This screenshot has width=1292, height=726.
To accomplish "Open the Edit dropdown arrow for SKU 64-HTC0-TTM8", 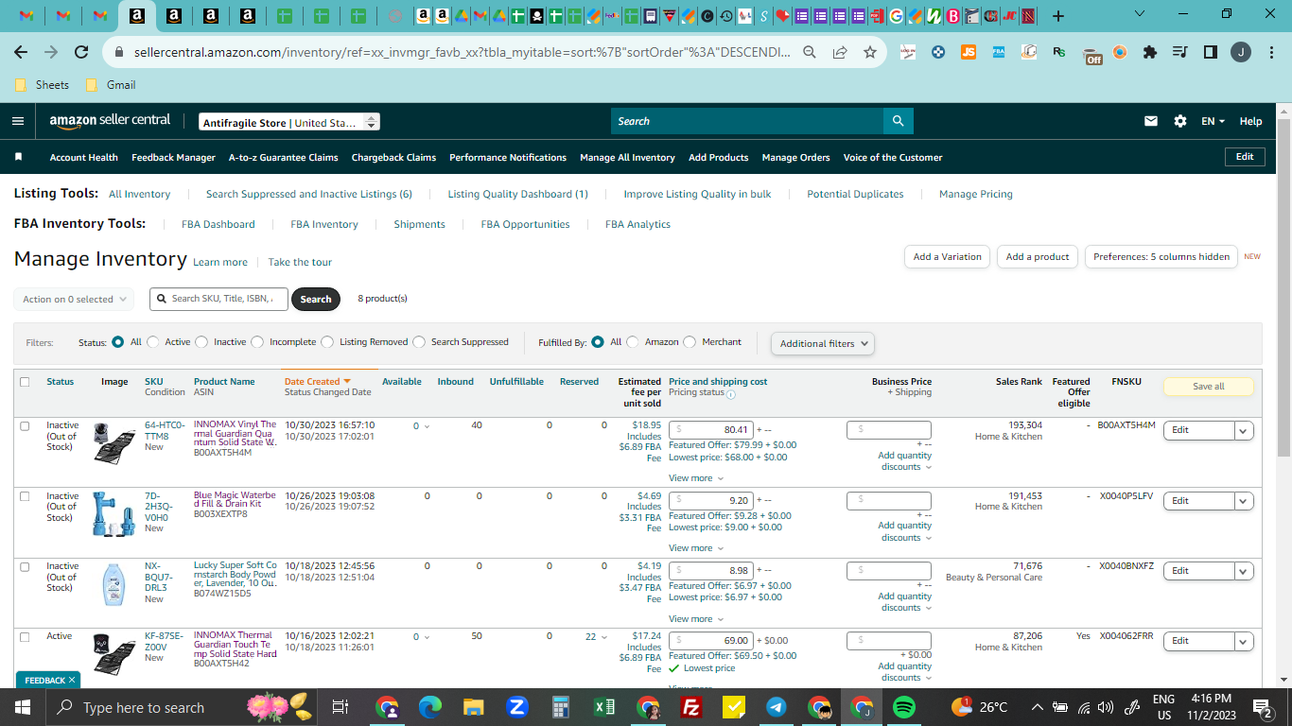I will click(x=1244, y=430).
